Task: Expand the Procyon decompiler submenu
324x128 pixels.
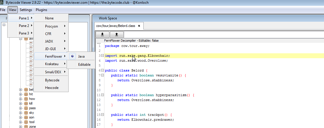Action: 51,26
